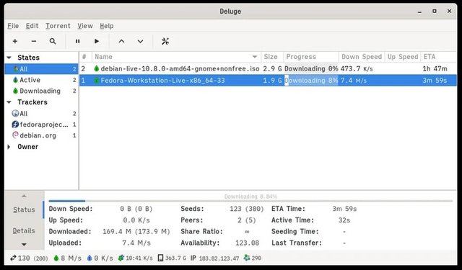The image size is (462, 270).
Task: Click the debian.org swirl icon
Action: (15, 135)
